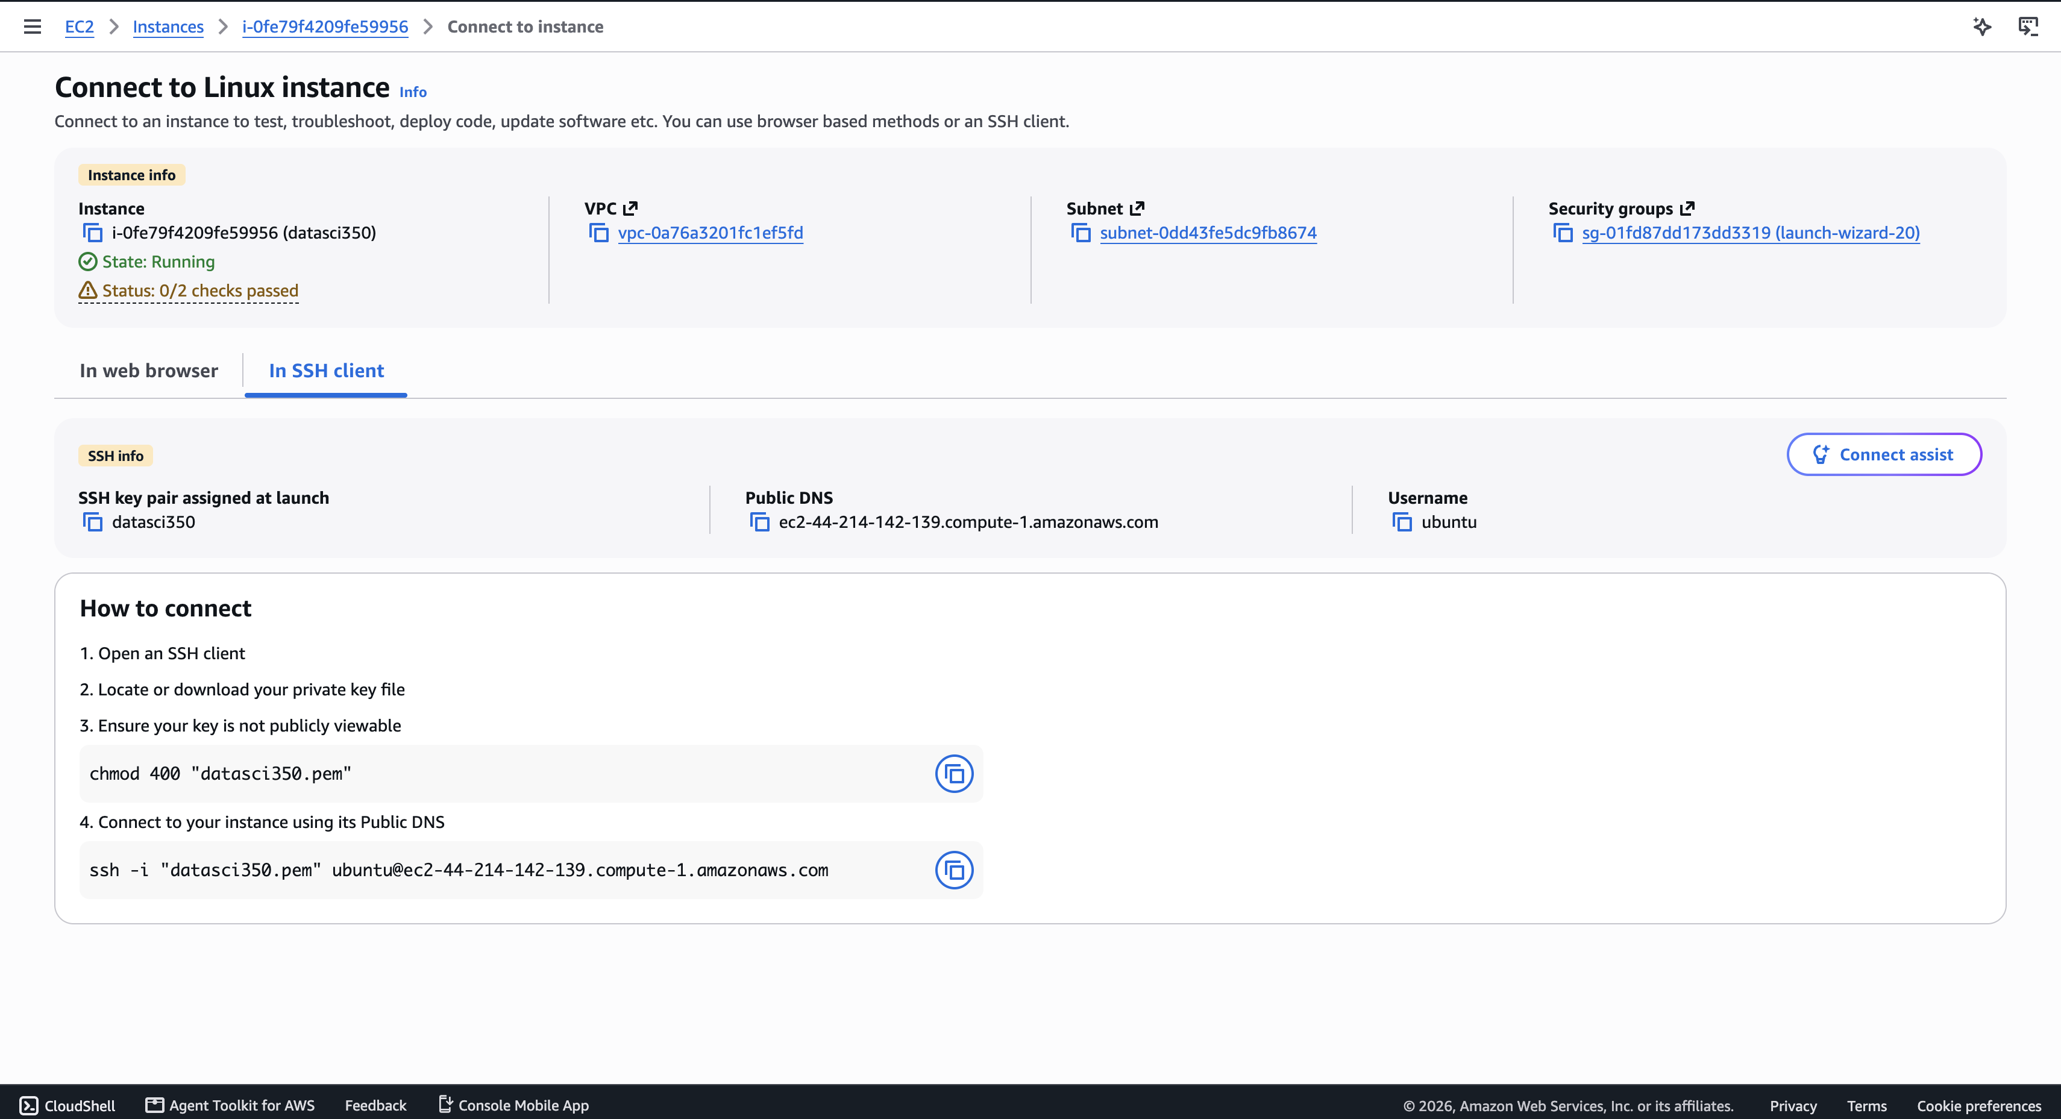The height and width of the screenshot is (1119, 2061).
Task: Copy the instance ID to clipboard
Action: [93, 233]
